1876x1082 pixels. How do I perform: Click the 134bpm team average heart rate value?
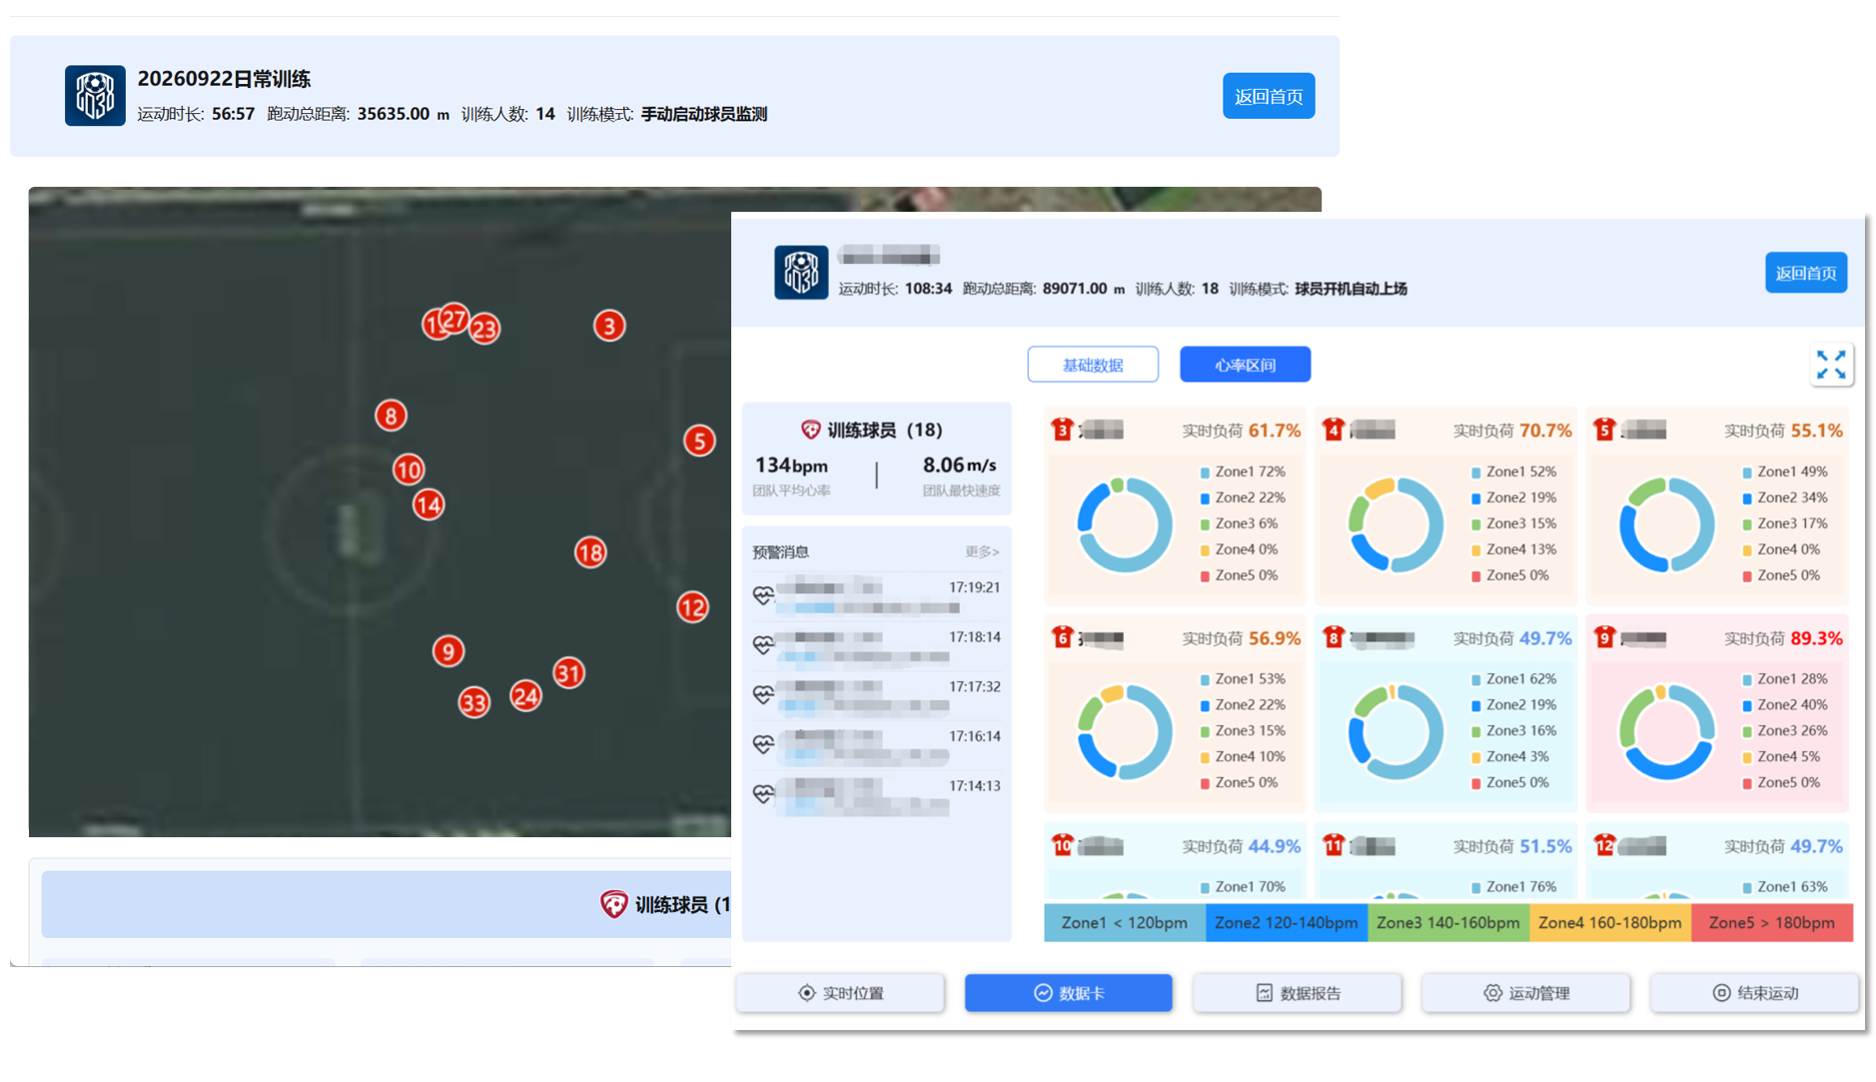791,466
